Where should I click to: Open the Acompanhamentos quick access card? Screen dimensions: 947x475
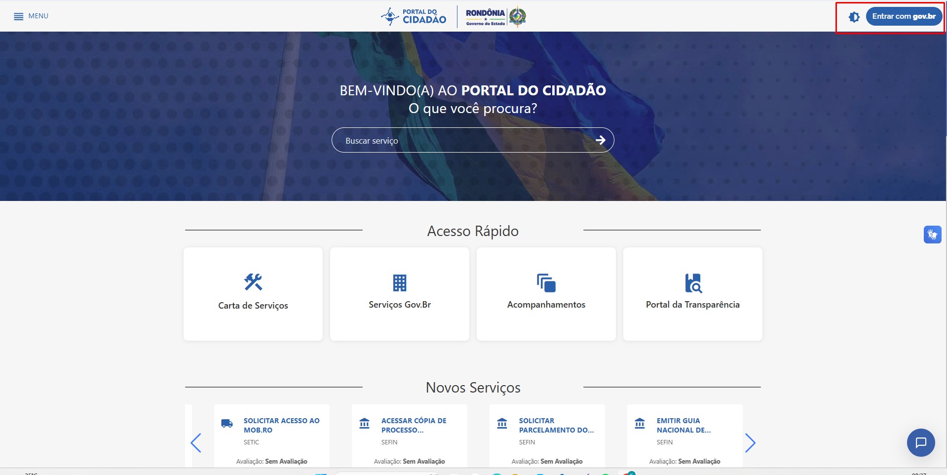tap(546, 294)
